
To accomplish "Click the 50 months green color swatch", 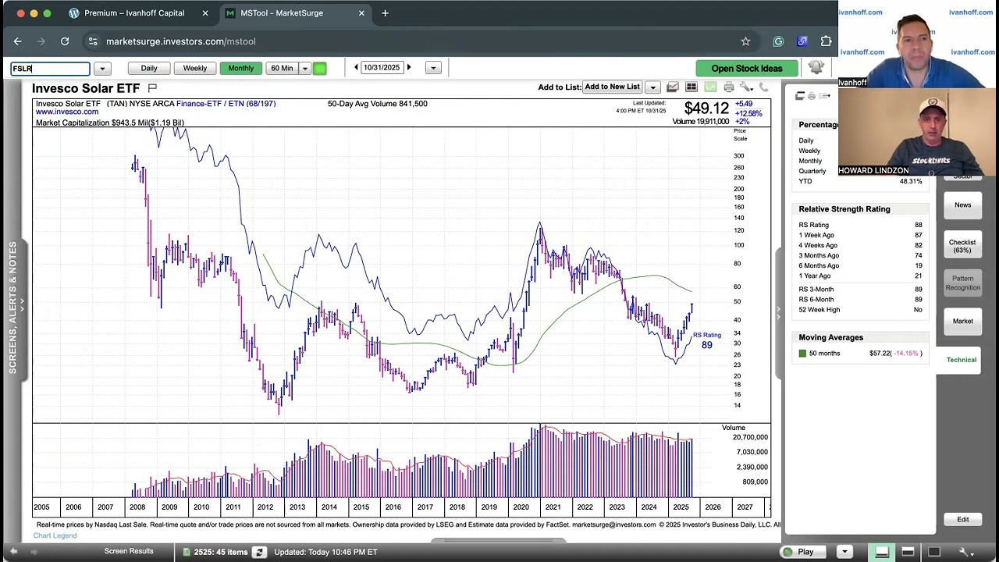I will (802, 354).
